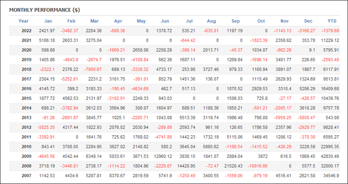Click 2022 YTD value -1379.69
Screen dimensions: 348x184
tap(331, 31)
